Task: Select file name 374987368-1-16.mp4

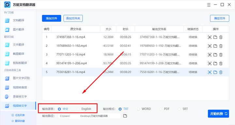Action: point(71,37)
